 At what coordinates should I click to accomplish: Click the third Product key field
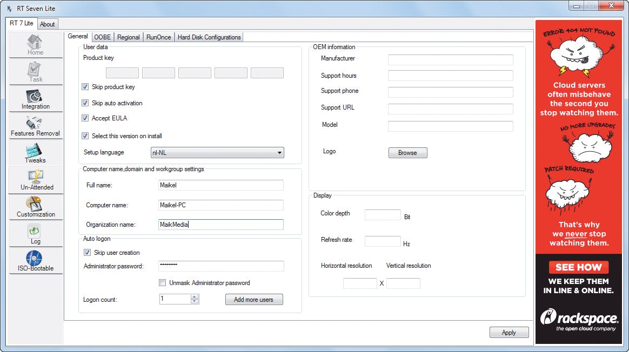[x=195, y=73]
